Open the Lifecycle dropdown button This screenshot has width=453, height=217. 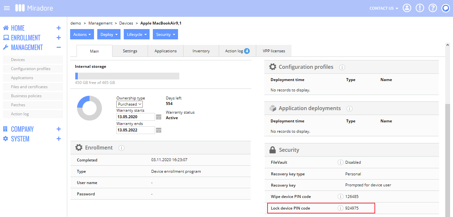(137, 35)
